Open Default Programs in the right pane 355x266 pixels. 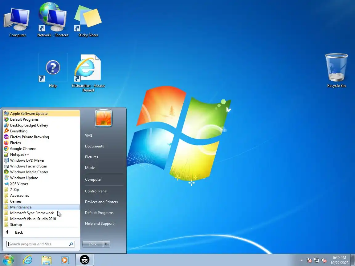[x=103, y=213]
